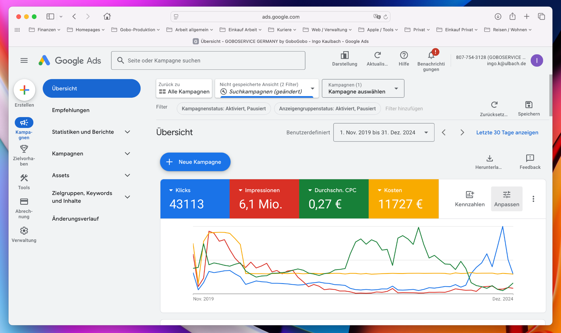Open Klicks metric dropdown on blue tile
This screenshot has width=561, height=333.
[x=171, y=190]
